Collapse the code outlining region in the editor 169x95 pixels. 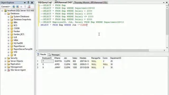pos(39,5)
